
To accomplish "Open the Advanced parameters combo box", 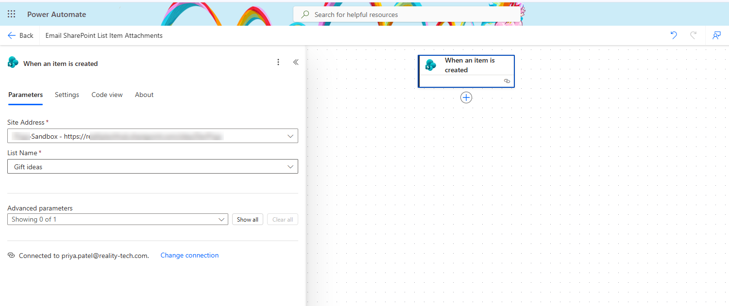I will [x=118, y=219].
